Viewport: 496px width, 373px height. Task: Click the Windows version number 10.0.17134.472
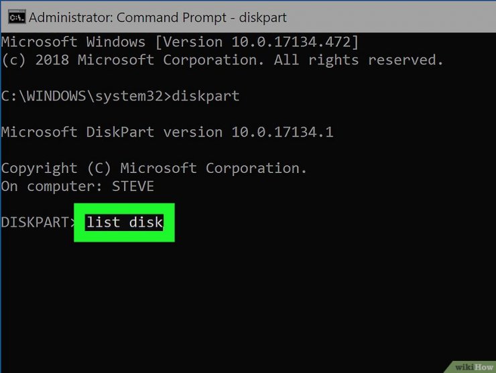tap(291, 42)
